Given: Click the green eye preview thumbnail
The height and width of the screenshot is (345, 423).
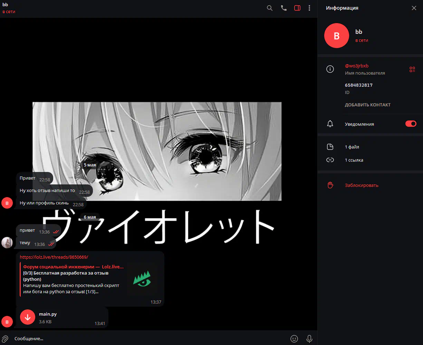Looking at the screenshot, I should [142, 279].
